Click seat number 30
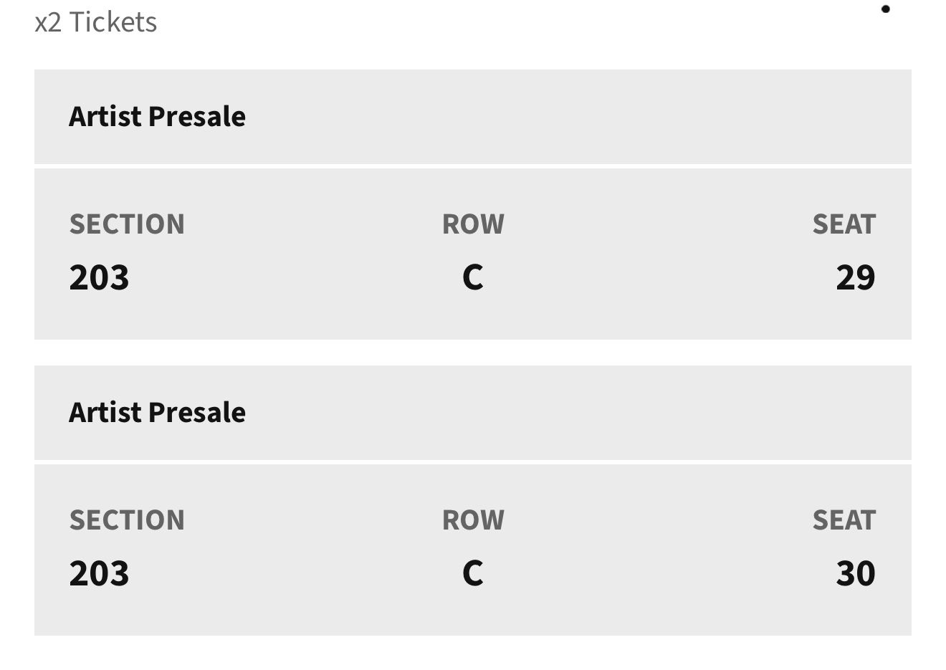946x670 pixels. point(856,573)
